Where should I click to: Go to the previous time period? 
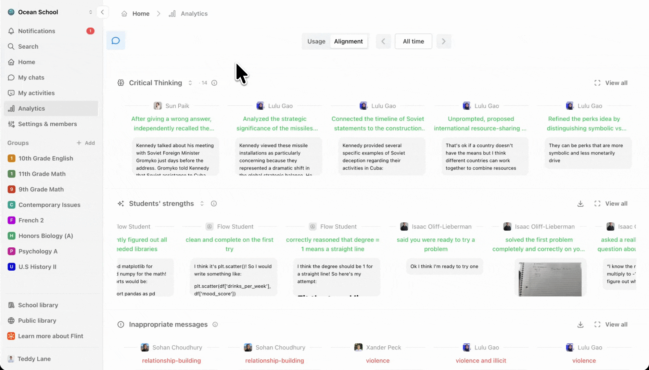click(383, 41)
